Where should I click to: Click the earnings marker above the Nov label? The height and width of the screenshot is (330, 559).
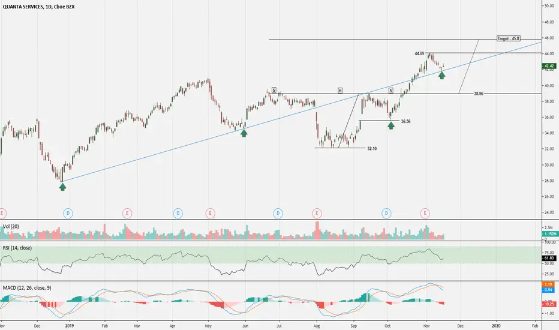[x=425, y=214]
